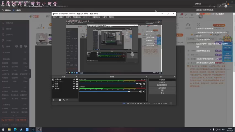
Task: Add a new source with the plus icon
Action: point(53,100)
